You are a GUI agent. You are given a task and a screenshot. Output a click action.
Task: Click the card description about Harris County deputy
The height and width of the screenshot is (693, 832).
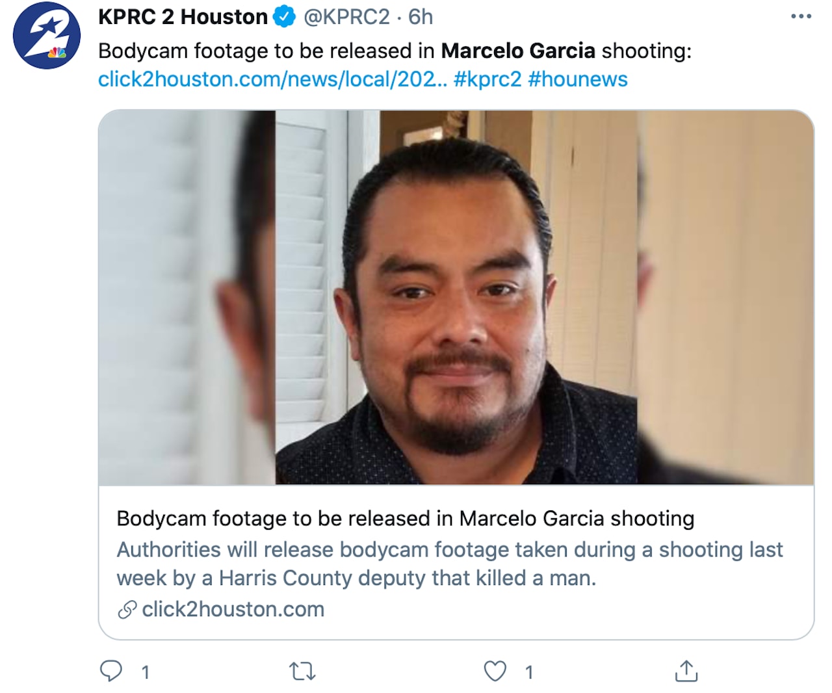pos(450,564)
